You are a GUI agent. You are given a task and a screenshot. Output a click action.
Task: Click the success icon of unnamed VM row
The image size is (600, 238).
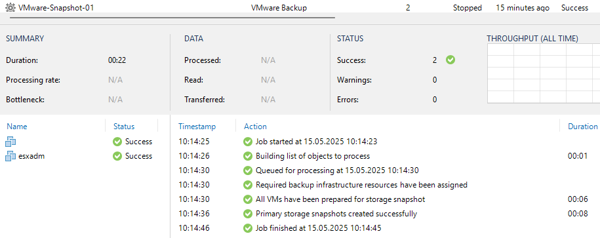pyautogui.click(x=117, y=142)
